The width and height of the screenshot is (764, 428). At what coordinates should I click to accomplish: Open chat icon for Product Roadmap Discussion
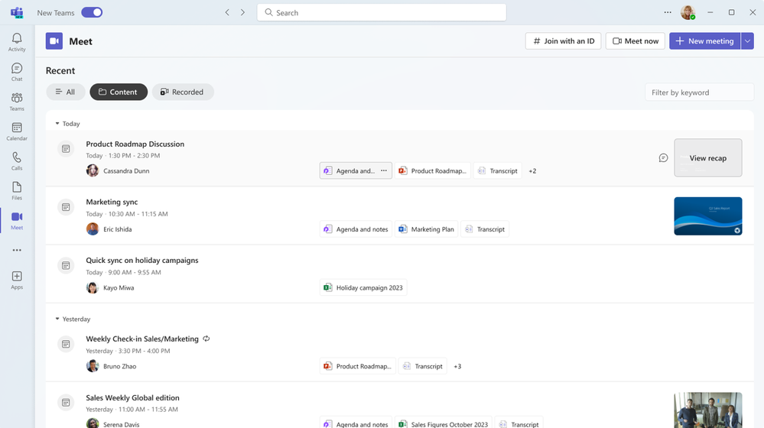point(663,158)
